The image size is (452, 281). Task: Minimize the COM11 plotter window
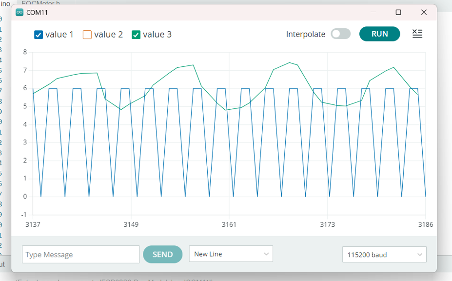pyautogui.click(x=373, y=12)
